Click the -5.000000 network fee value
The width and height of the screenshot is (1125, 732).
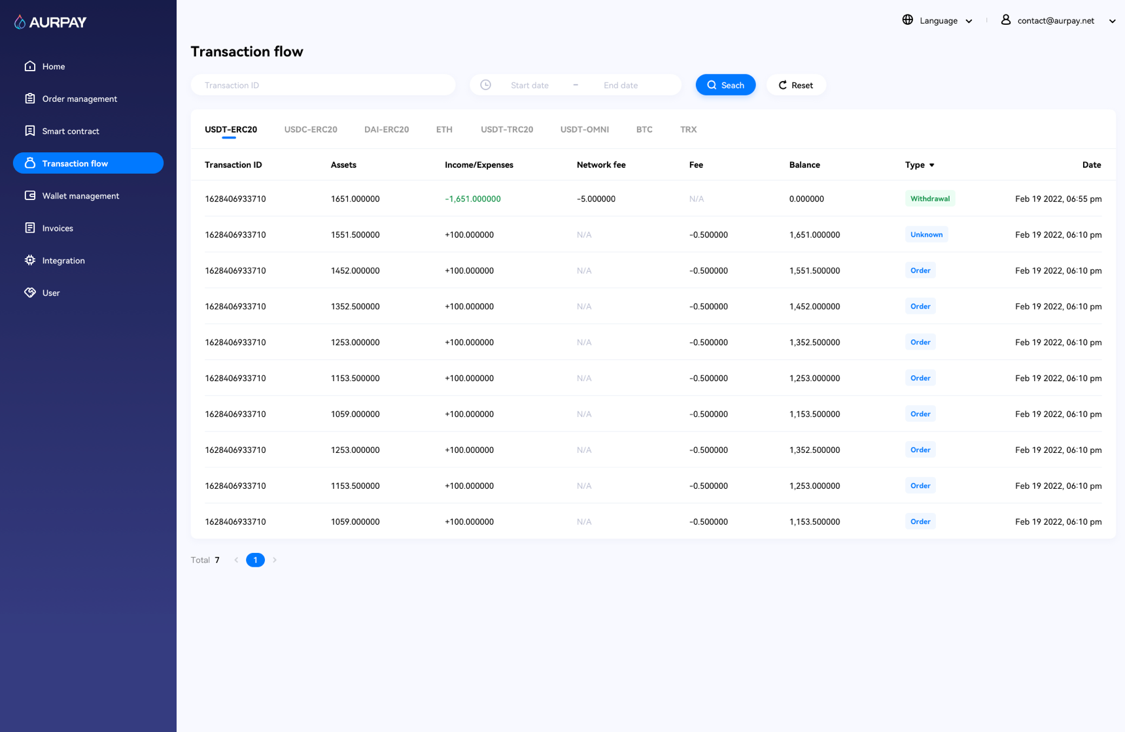coord(596,199)
